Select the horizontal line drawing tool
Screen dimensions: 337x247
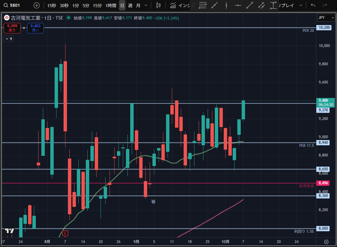238,5
